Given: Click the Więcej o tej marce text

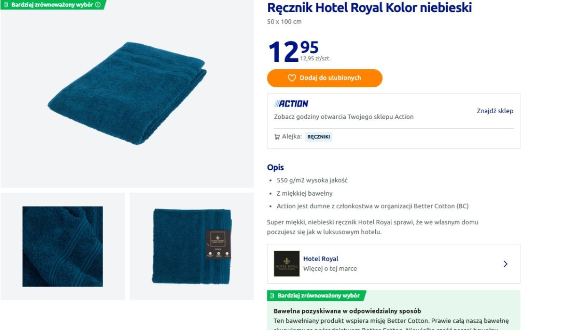Looking at the screenshot, I should [x=330, y=269].
